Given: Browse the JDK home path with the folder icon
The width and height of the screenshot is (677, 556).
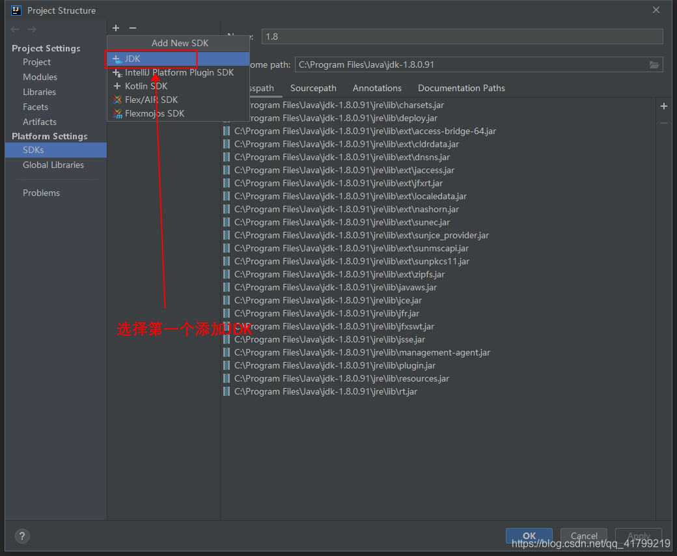Looking at the screenshot, I should tap(654, 64).
